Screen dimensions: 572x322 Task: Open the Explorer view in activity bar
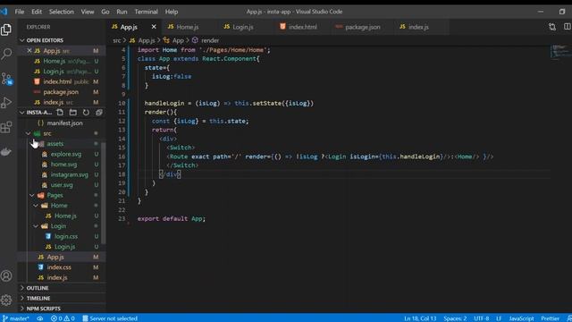(x=6, y=30)
